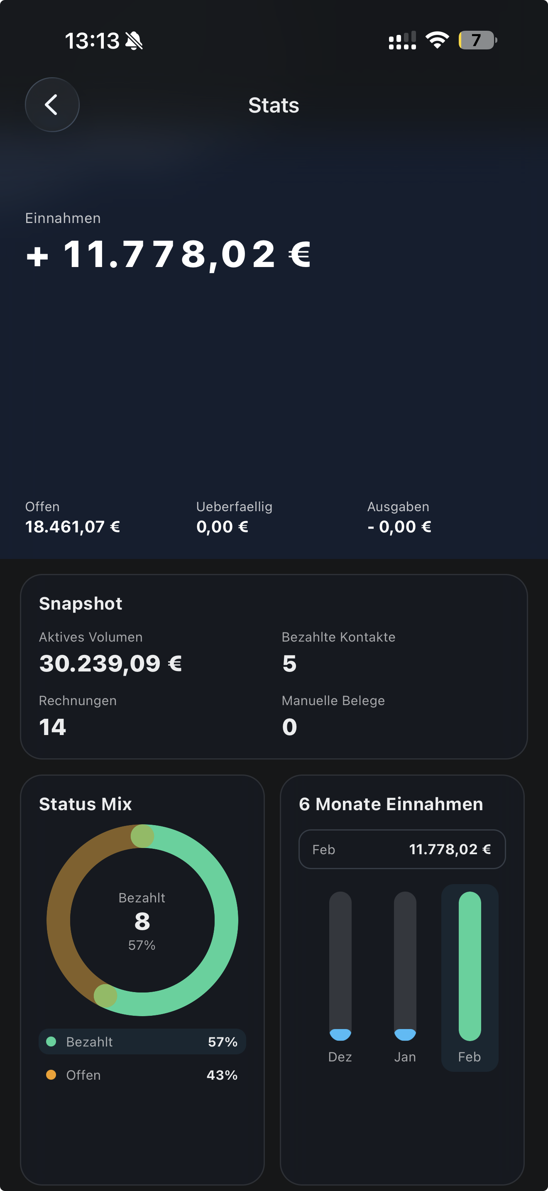Tap the Ueberfaellig 0,00 € summary

pos(234,518)
